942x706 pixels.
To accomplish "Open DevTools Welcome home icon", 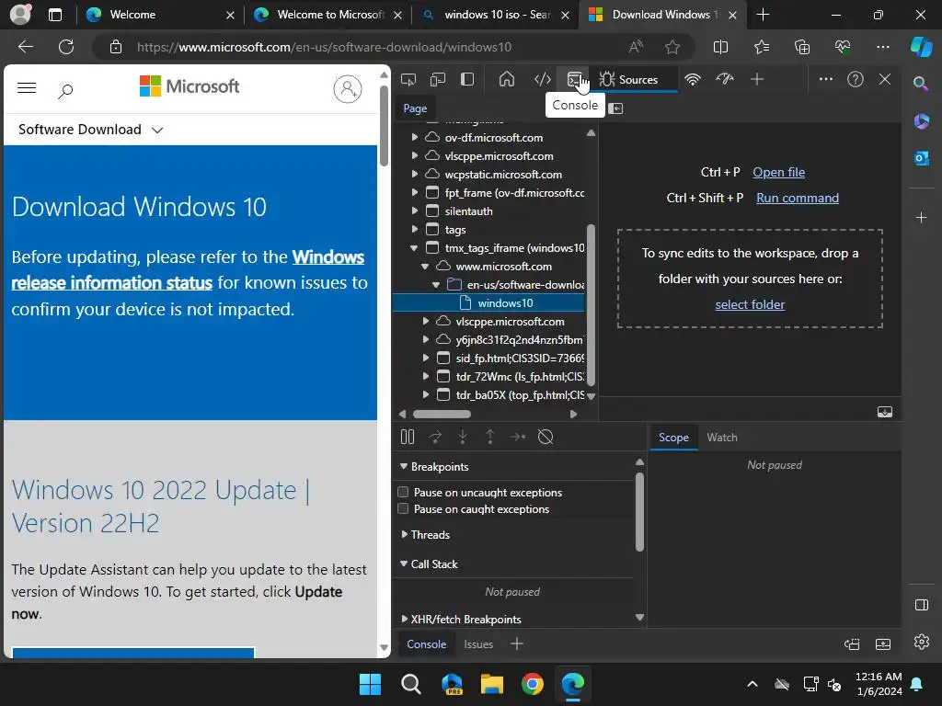I will click(507, 79).
